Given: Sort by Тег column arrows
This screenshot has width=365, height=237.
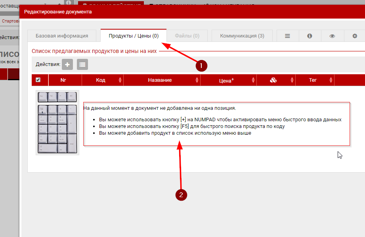Looking at the screenshot, I should pos(331,80).
